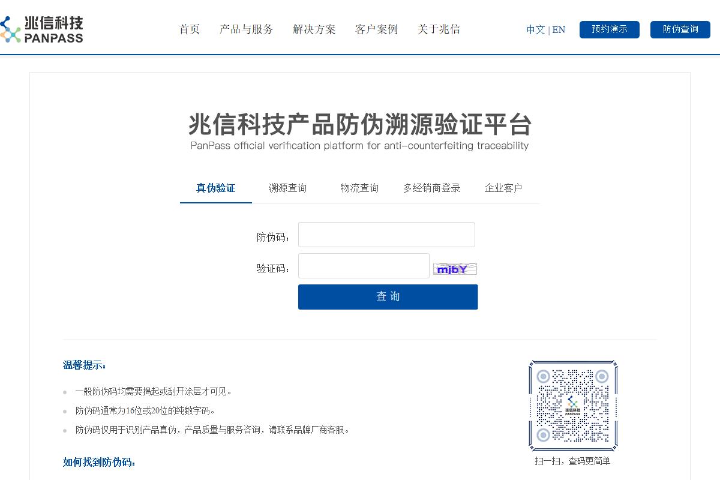Click the PANPASS 兆信科技 logo
This screenshot has width=720, height=480.
click(41, 29)
